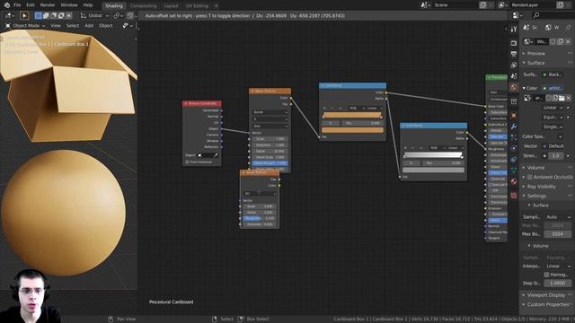Screen dimensions: 575x323
Task: Switch to the Shading workspace tab
Action: (114, 6)
